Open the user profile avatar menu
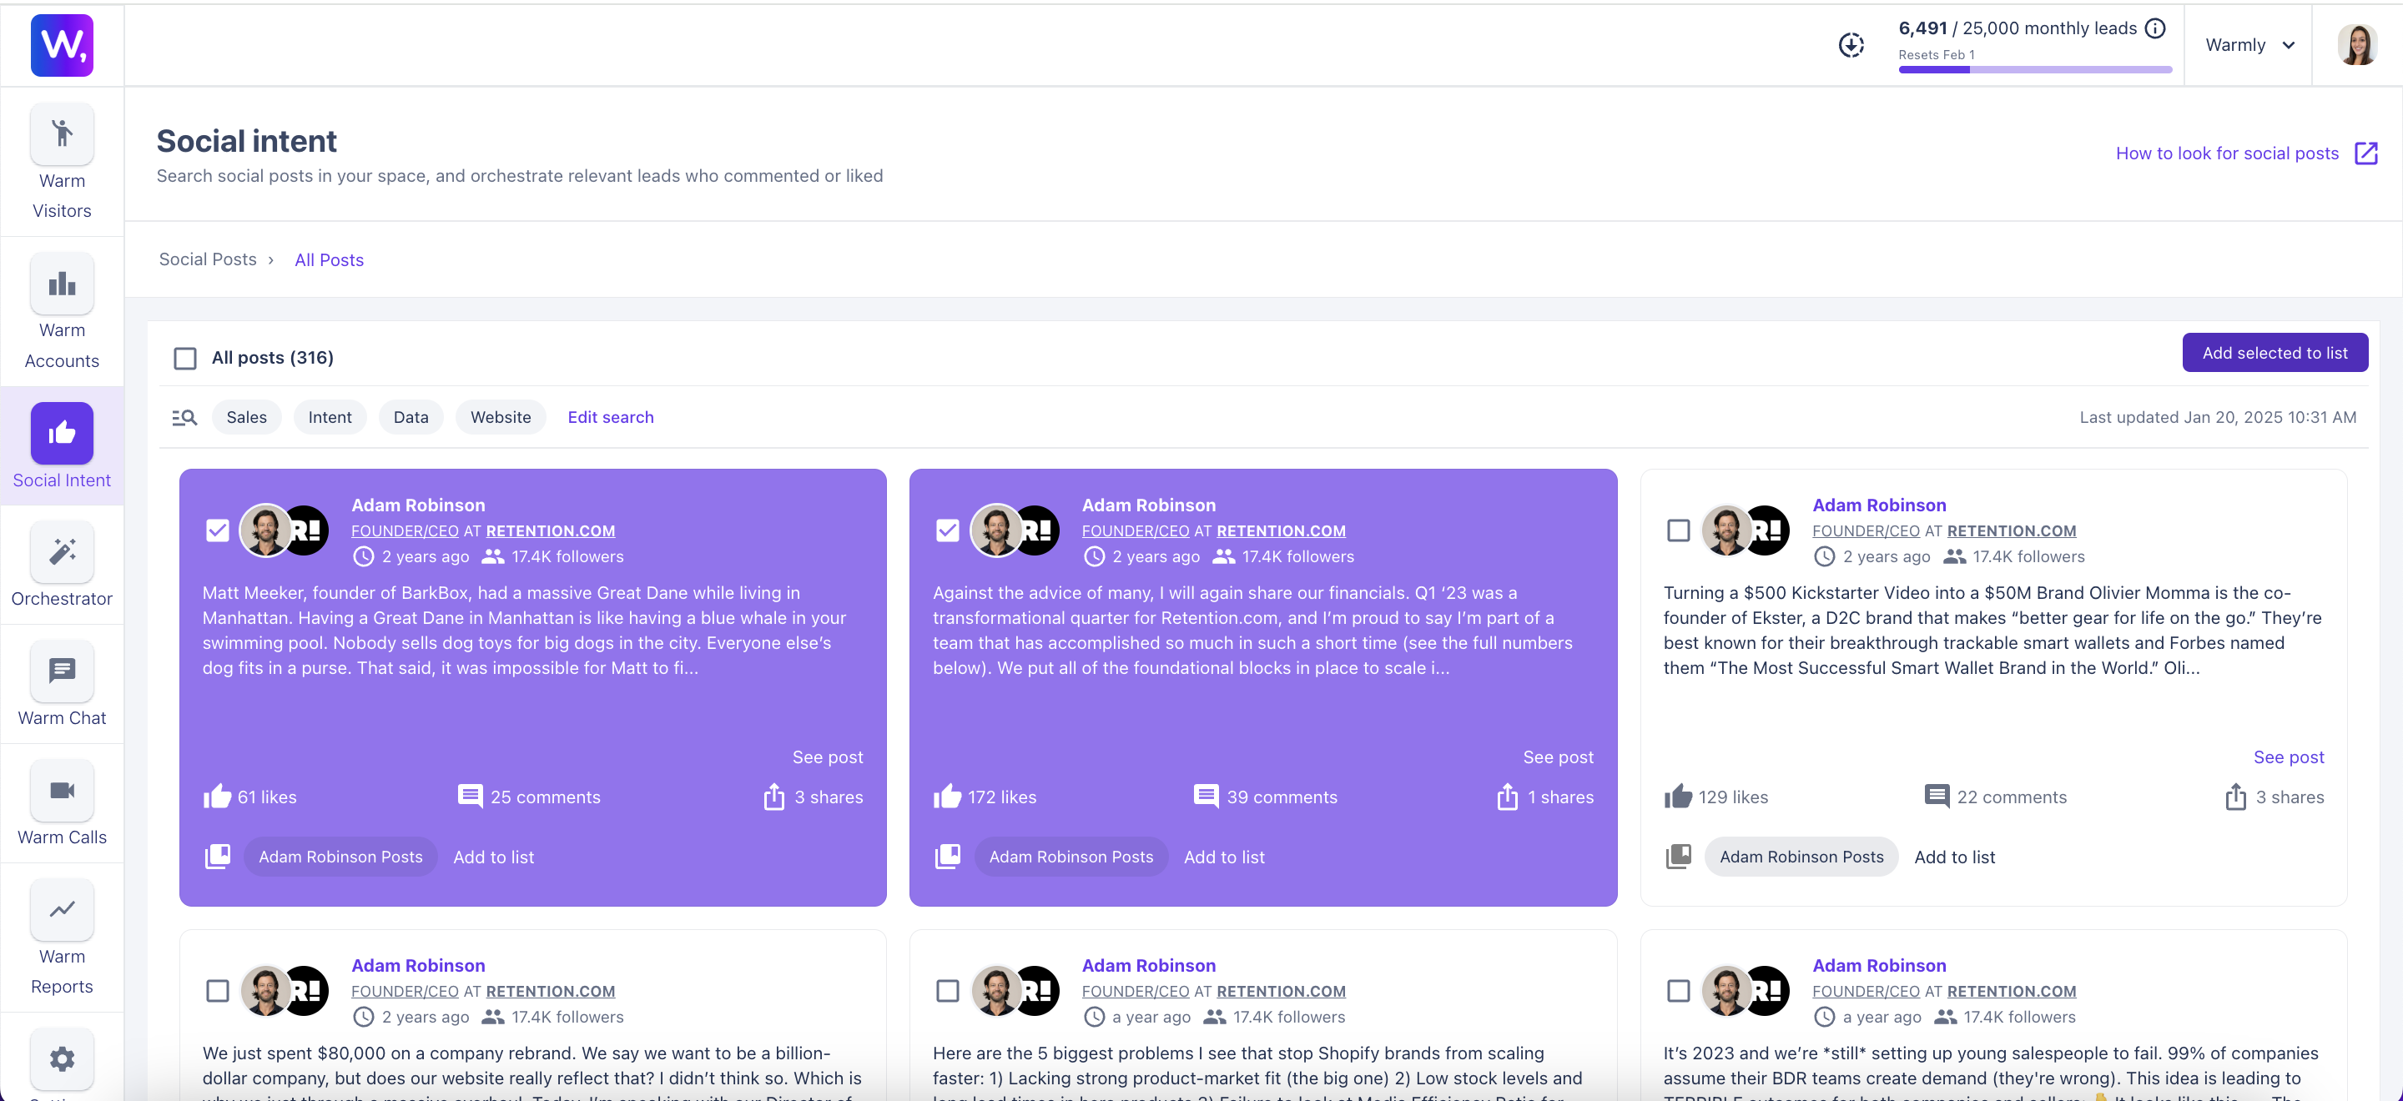 click(x=2357, y=45)
